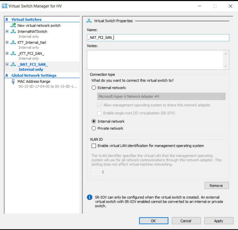238x230 pixels.
Task: Click the Virtual Switch Manager title bar icon
Action: coord(5,6)
